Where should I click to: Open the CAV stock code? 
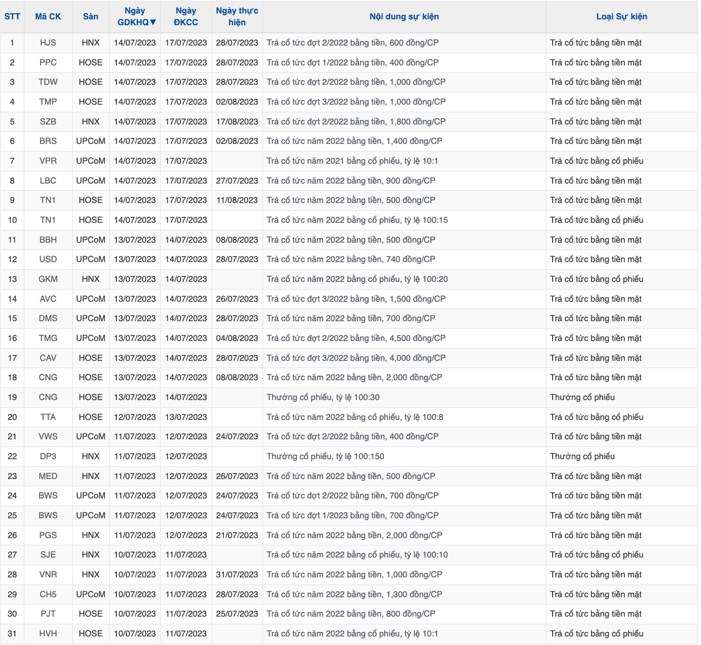pos(48,358)
